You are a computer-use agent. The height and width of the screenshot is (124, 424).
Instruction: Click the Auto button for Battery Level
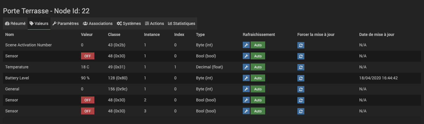(258, 78)
